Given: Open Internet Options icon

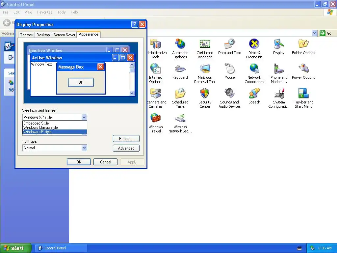Looking at the screenshot, I should click(155, 73).
